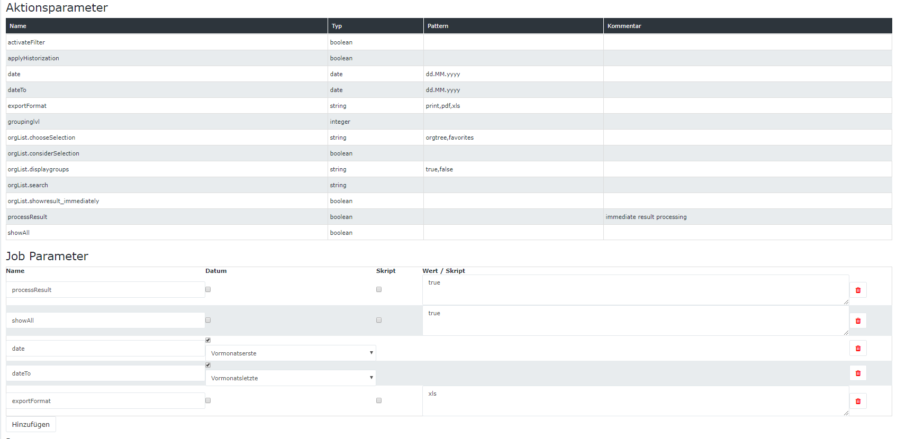Enable Datum checkbox for exportFormat

pyautogui.click(x=208, y=400)
